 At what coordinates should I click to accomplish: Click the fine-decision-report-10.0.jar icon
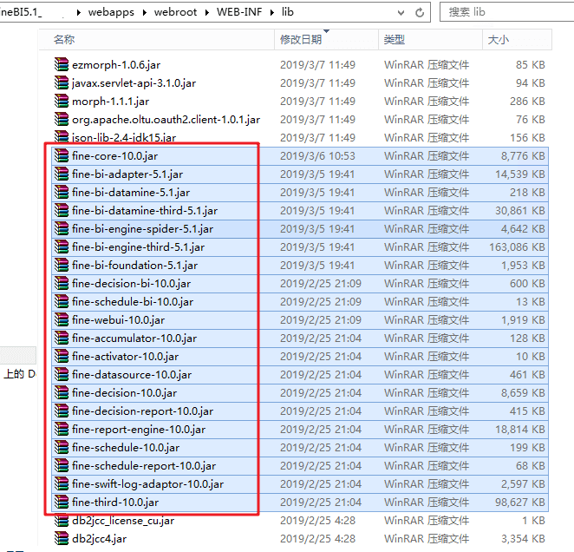point(62,411)
